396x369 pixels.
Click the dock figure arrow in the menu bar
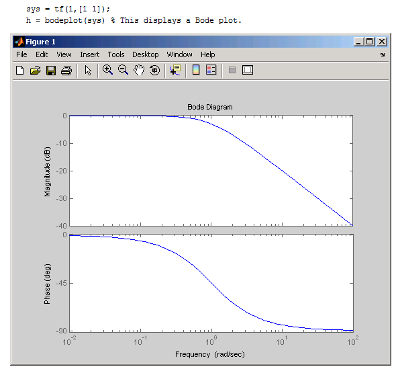[x=383, y=54]
